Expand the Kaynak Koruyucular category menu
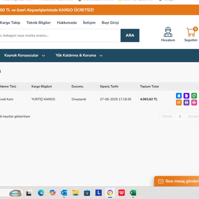This screenshot has height=199, width=199. click(x=25, y=55)
